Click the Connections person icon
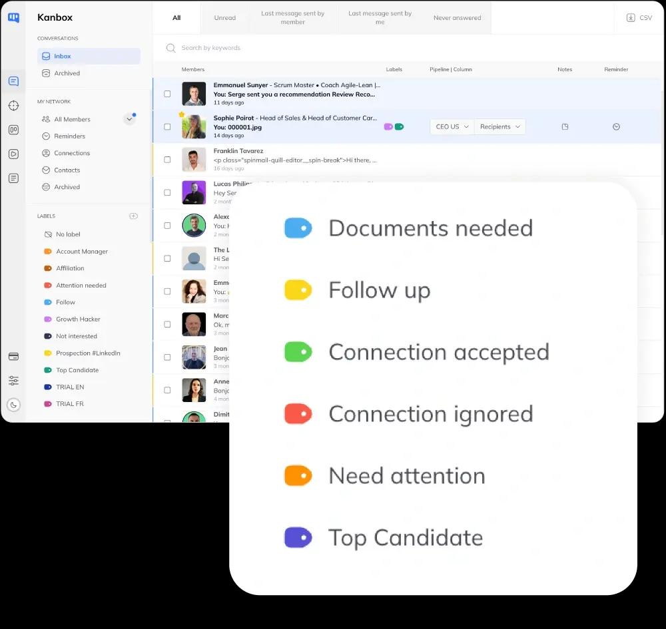666x629 pixels. coord(46,153)
